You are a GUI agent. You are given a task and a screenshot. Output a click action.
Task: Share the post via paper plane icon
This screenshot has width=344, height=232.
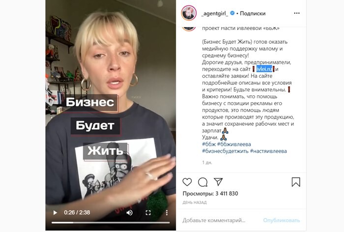[218, 182]
